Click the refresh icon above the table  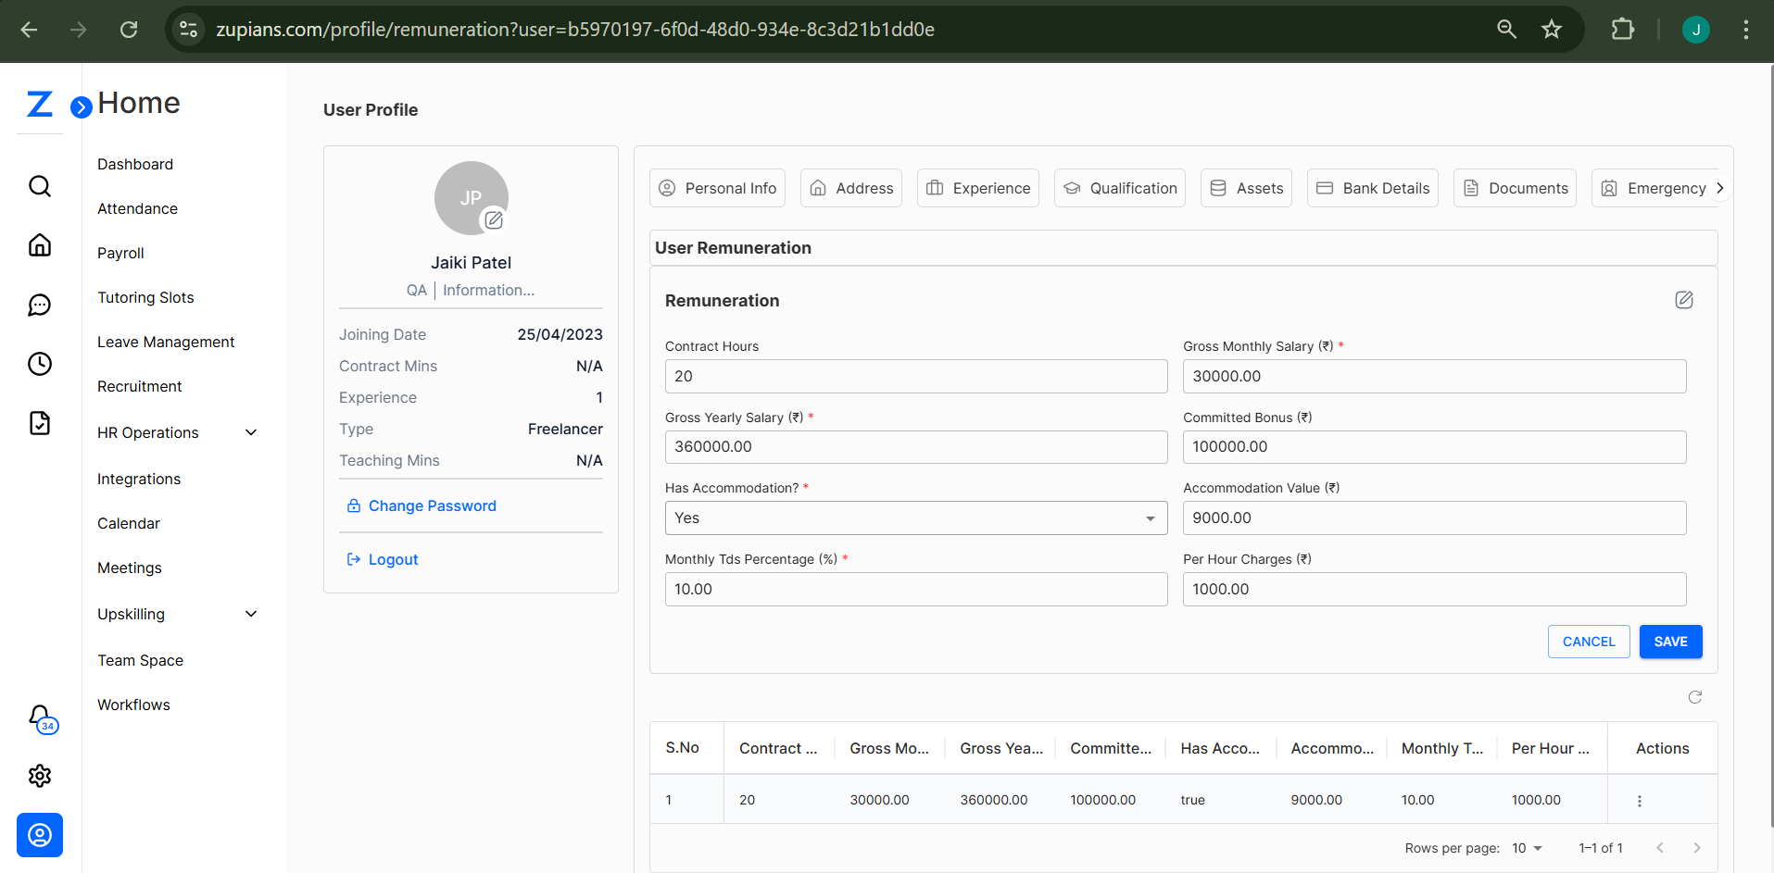point(1694,697)
